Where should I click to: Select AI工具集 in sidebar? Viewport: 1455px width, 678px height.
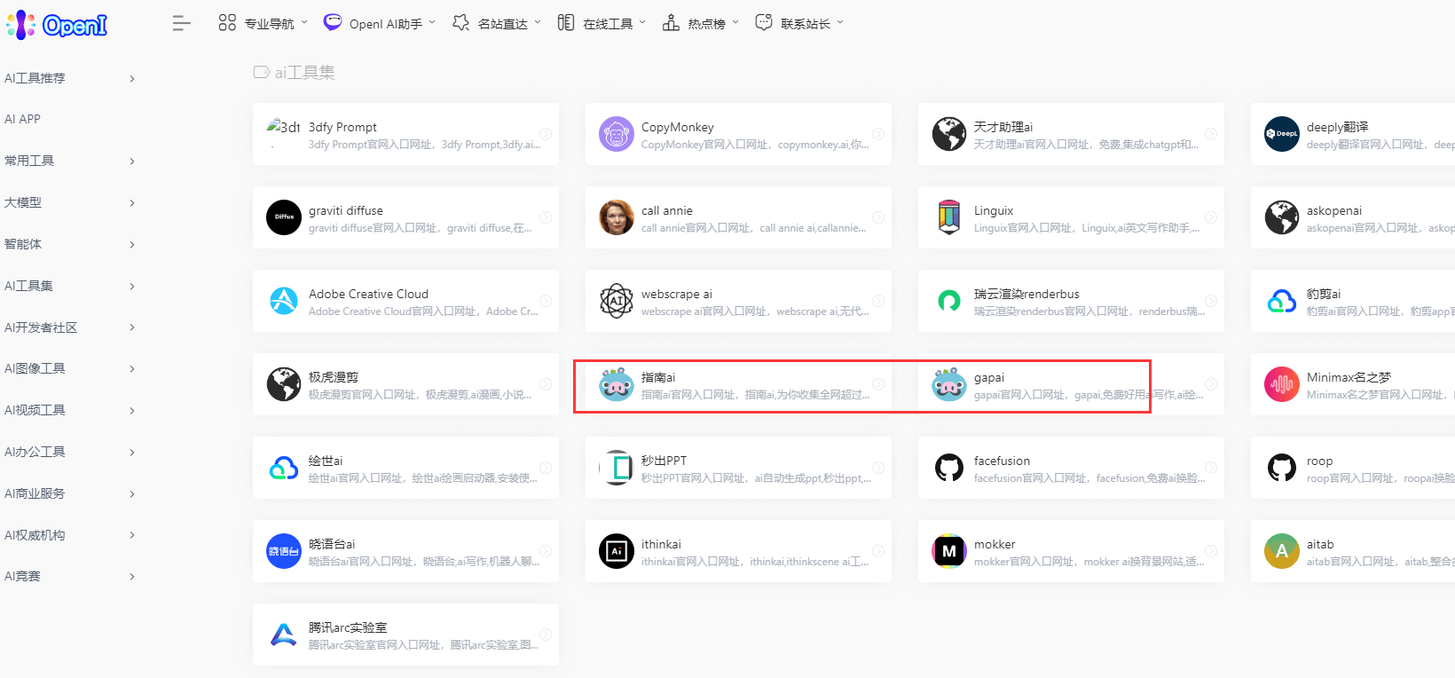pyautogui.click(x=28, y=286)
